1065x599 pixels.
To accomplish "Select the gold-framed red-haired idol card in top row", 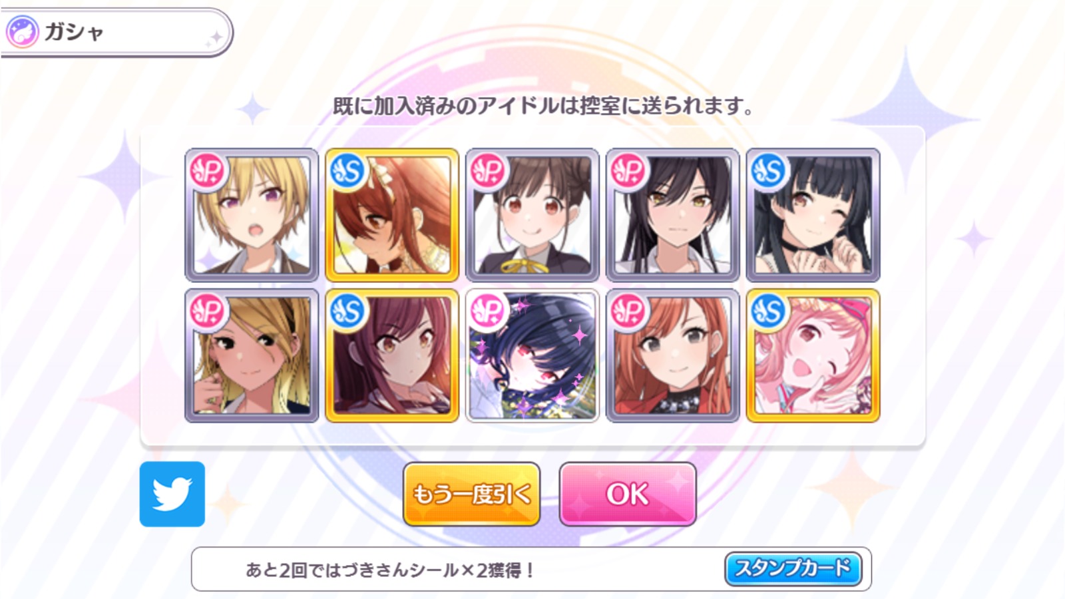I will point(392,215).
